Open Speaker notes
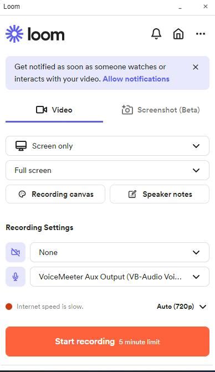Screen dimensions: 215x372 [160, 194]
